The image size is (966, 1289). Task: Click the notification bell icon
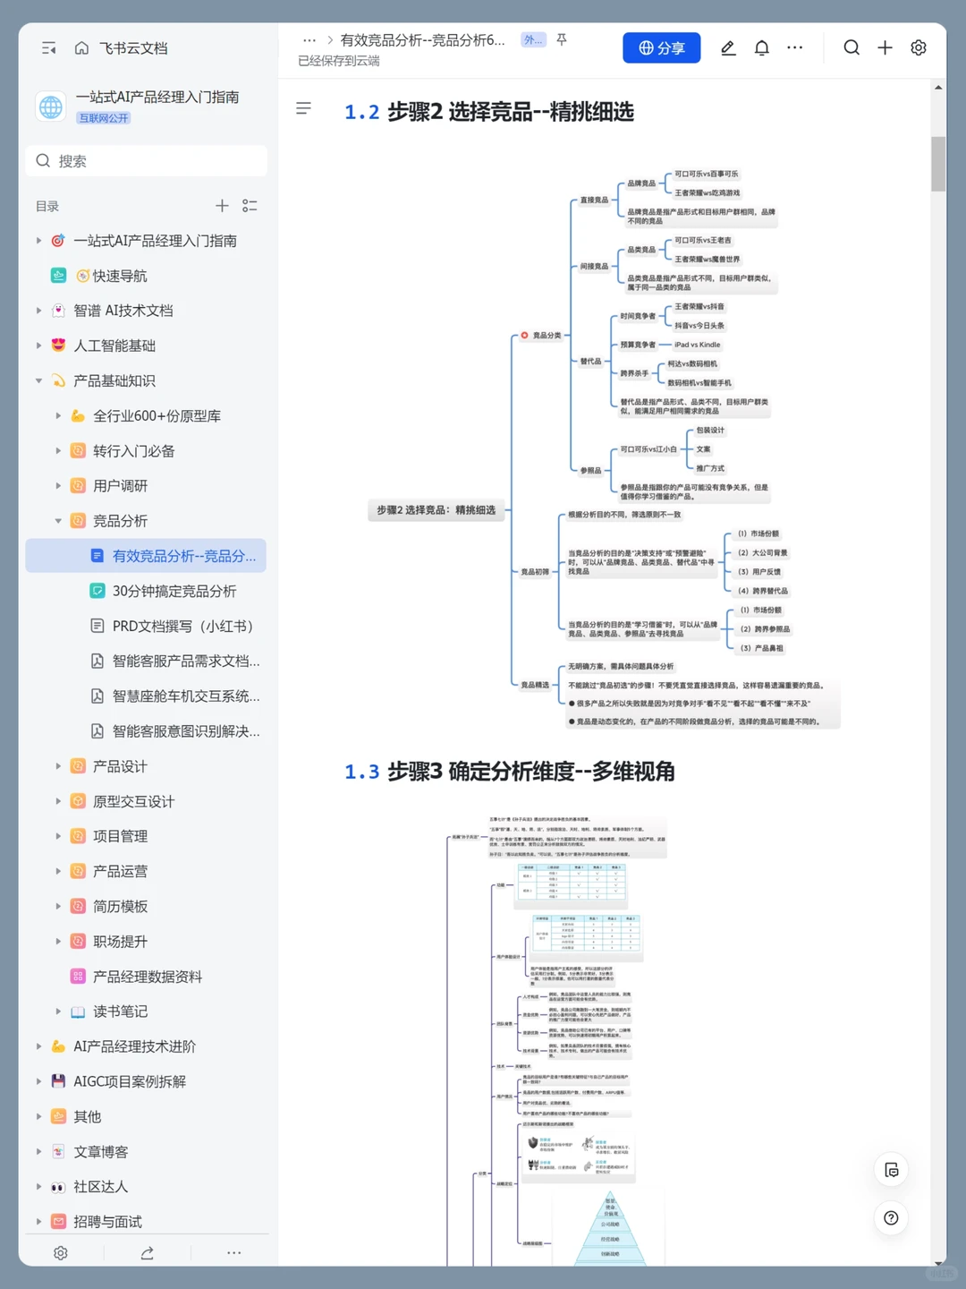point(761,47)
